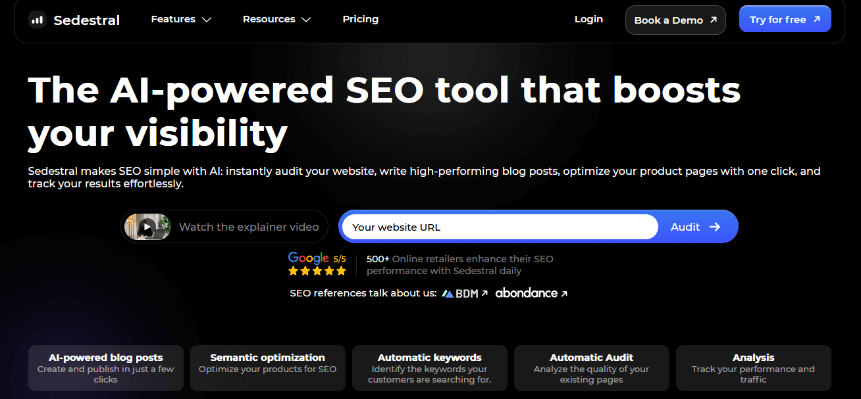Select the Automatic keywords tab

click(430, 368)
